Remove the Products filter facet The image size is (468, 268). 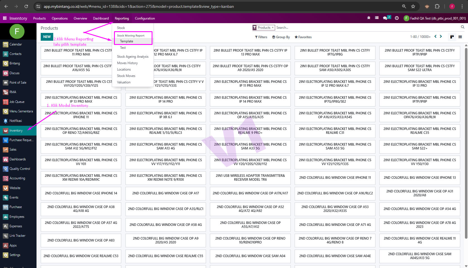[273, 27]
